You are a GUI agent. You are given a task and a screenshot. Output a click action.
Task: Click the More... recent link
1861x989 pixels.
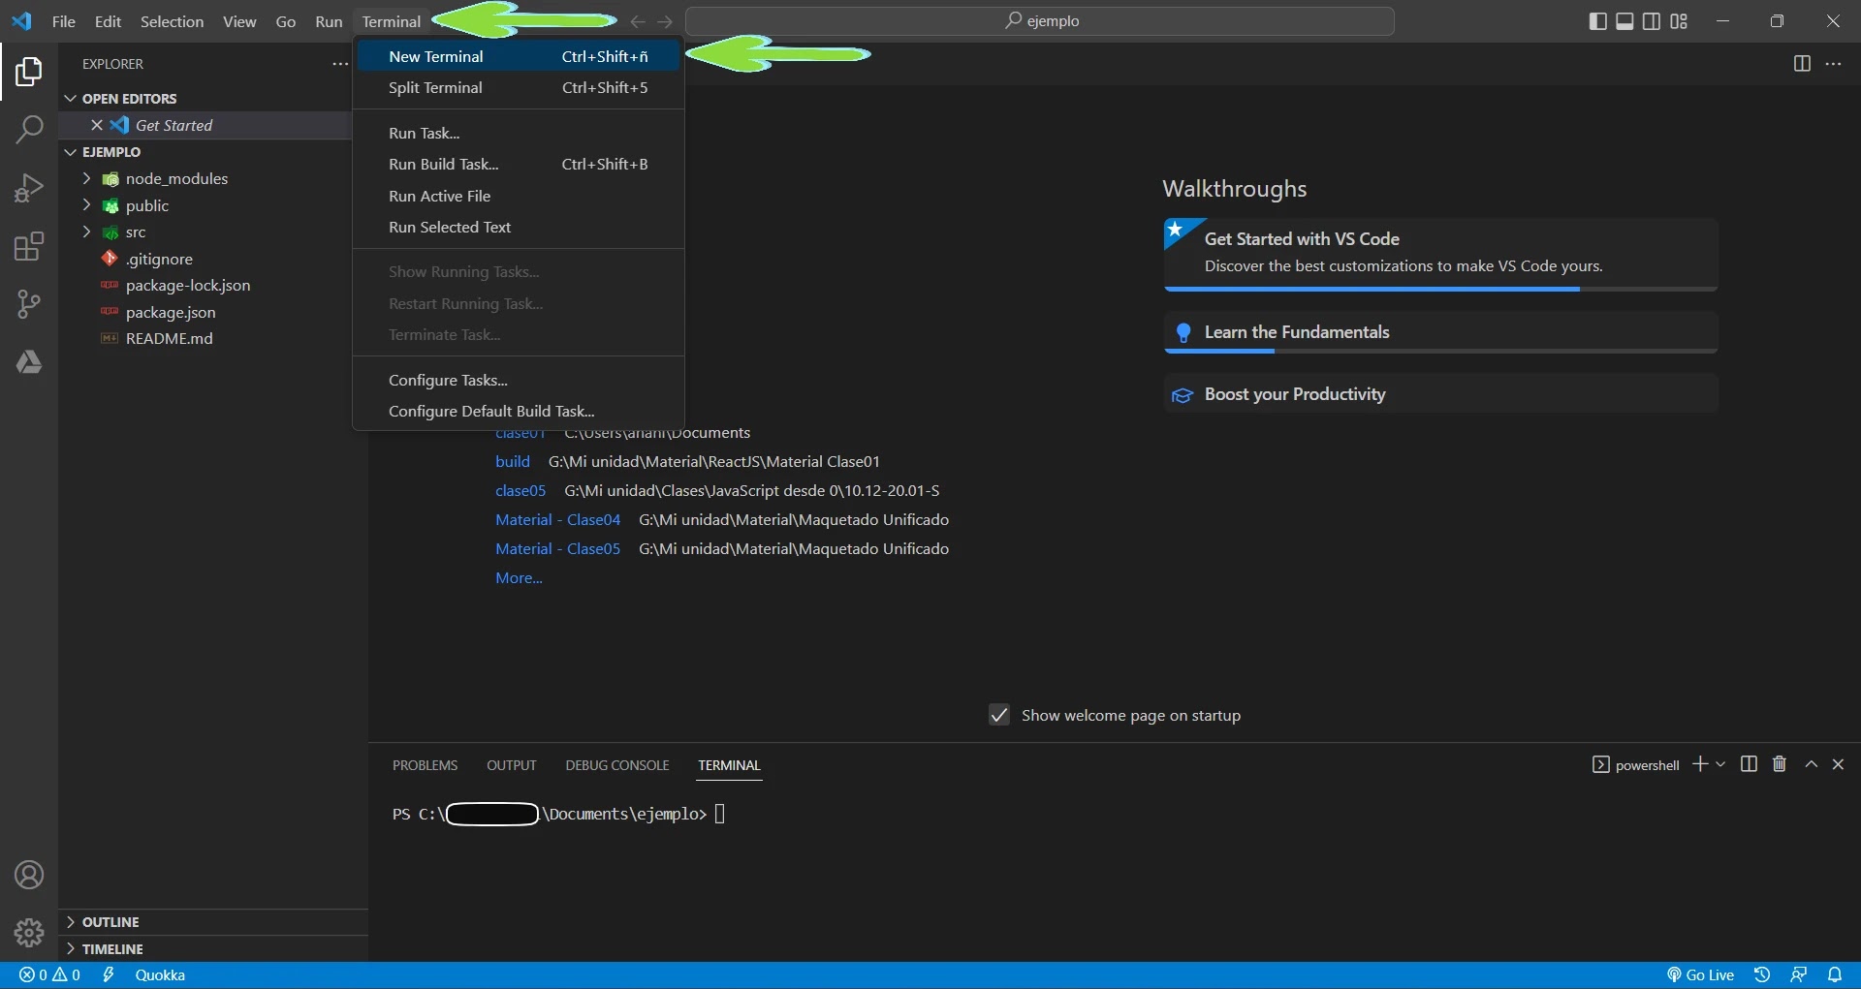point(519,578)
